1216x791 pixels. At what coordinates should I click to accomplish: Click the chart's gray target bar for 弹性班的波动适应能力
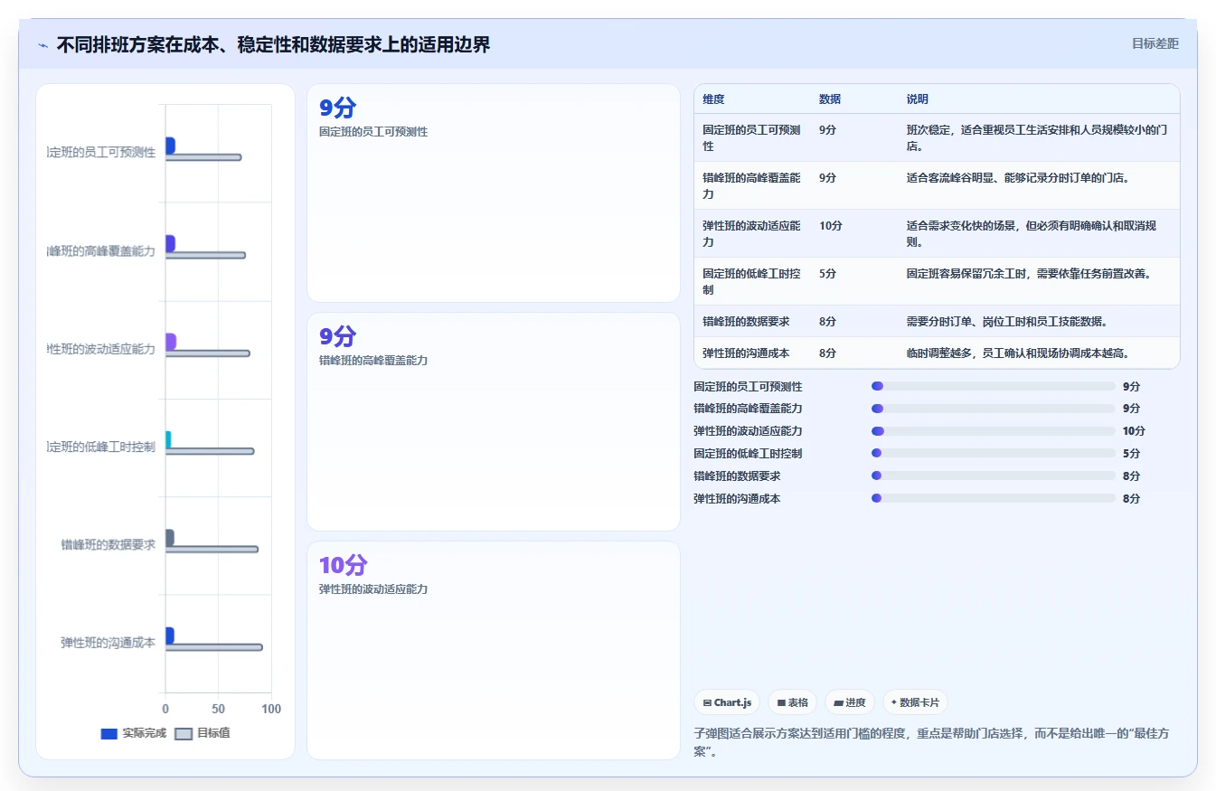coord(207,353)
